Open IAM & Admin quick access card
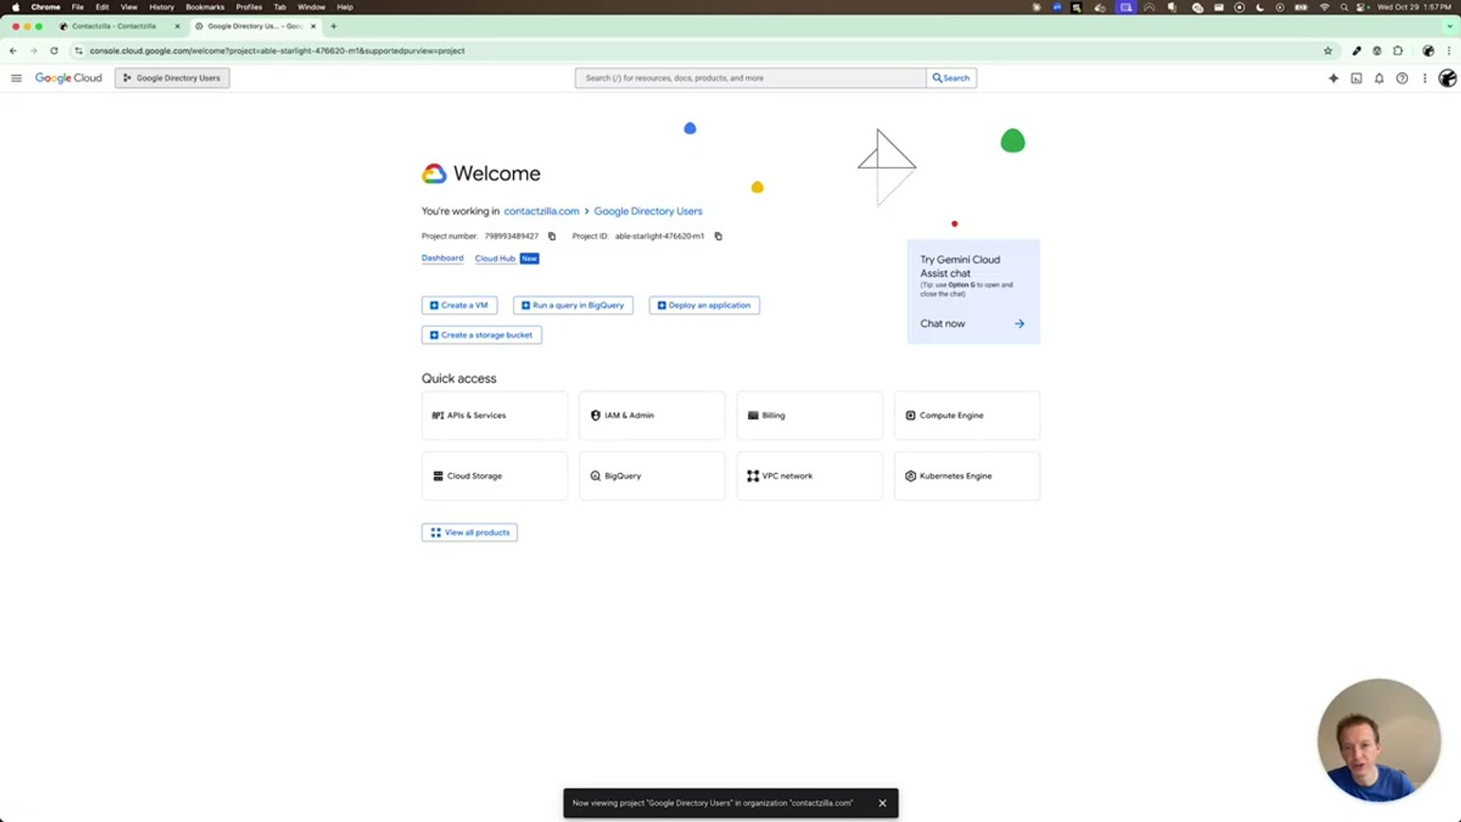 click(x=652, y=416)
